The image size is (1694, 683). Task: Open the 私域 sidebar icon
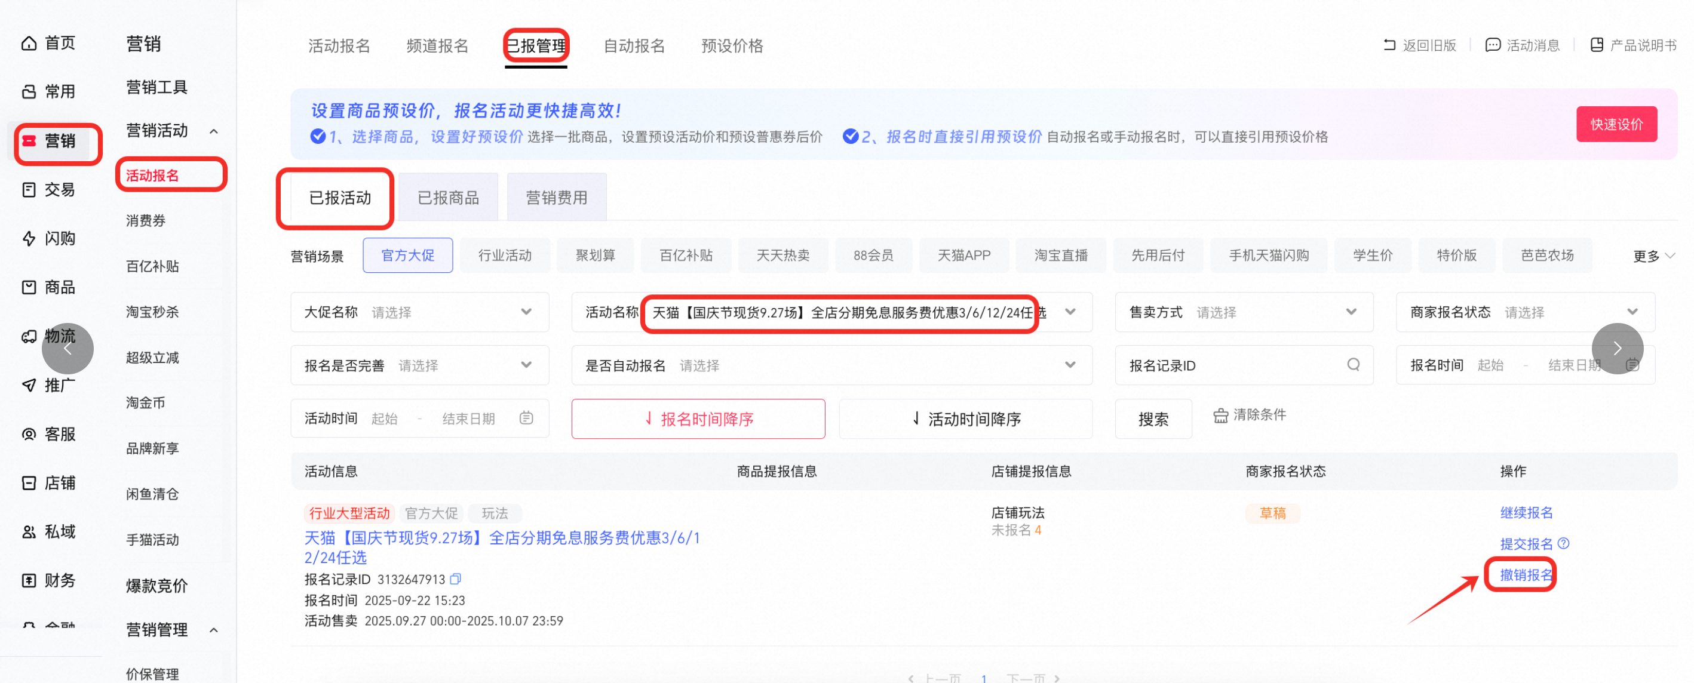(x=29, y=532)
